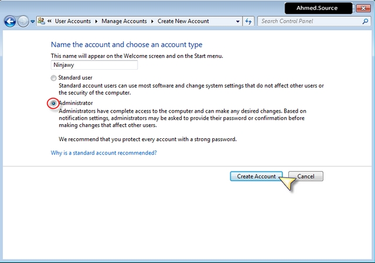This screenshot has width=375, height=263.
Task: Click the Search Control Panel field
Action: point(311,21)
